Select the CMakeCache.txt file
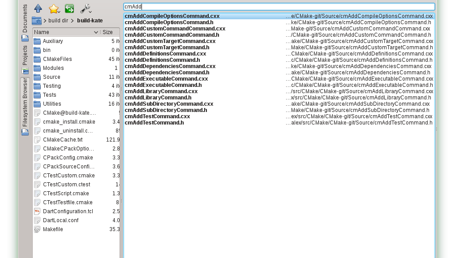 pyautogui.click(x=62, y=140)
